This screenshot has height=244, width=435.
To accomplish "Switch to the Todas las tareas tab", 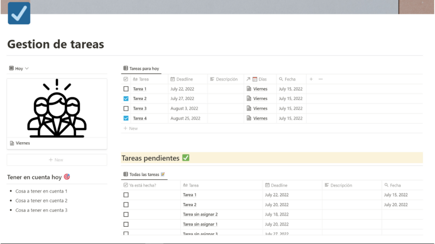I will point(144,174).
